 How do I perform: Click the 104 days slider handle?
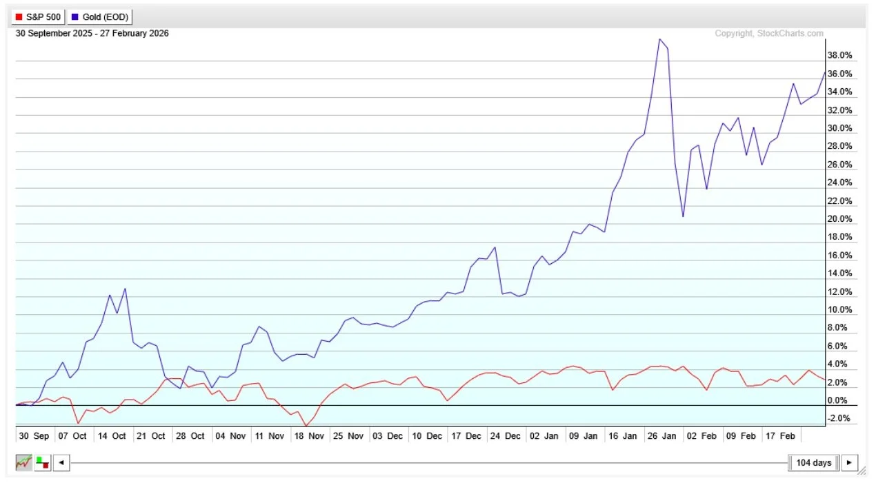(x=813, y=463)
